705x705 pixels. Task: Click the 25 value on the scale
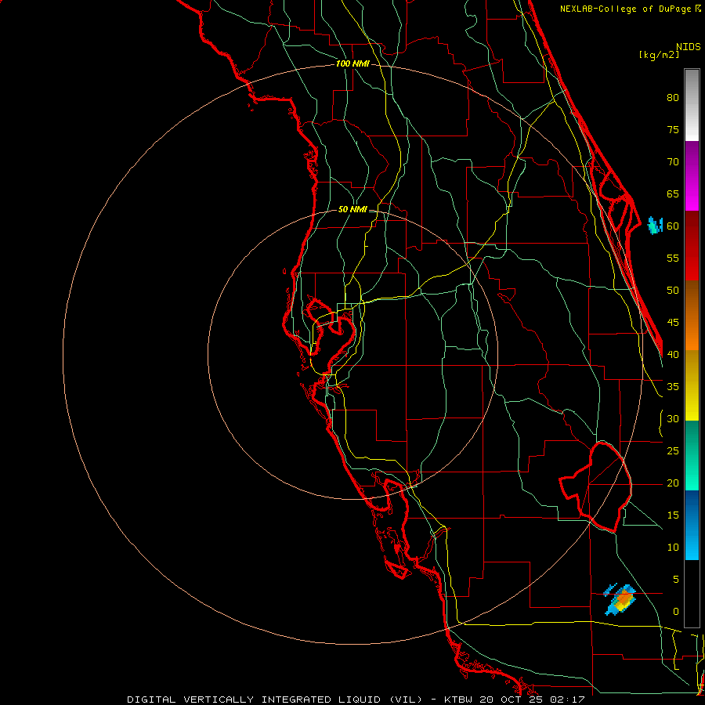[x=673, y=451]
